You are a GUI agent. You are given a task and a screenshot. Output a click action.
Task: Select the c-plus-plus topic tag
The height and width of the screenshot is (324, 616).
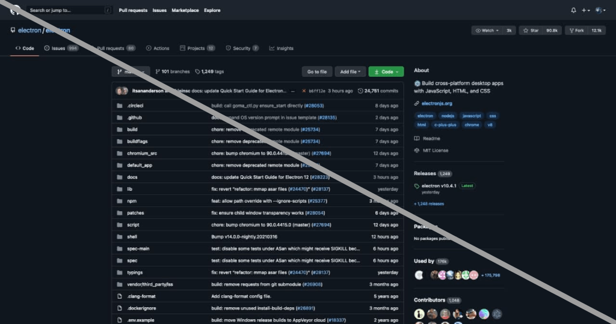point(445,125)
